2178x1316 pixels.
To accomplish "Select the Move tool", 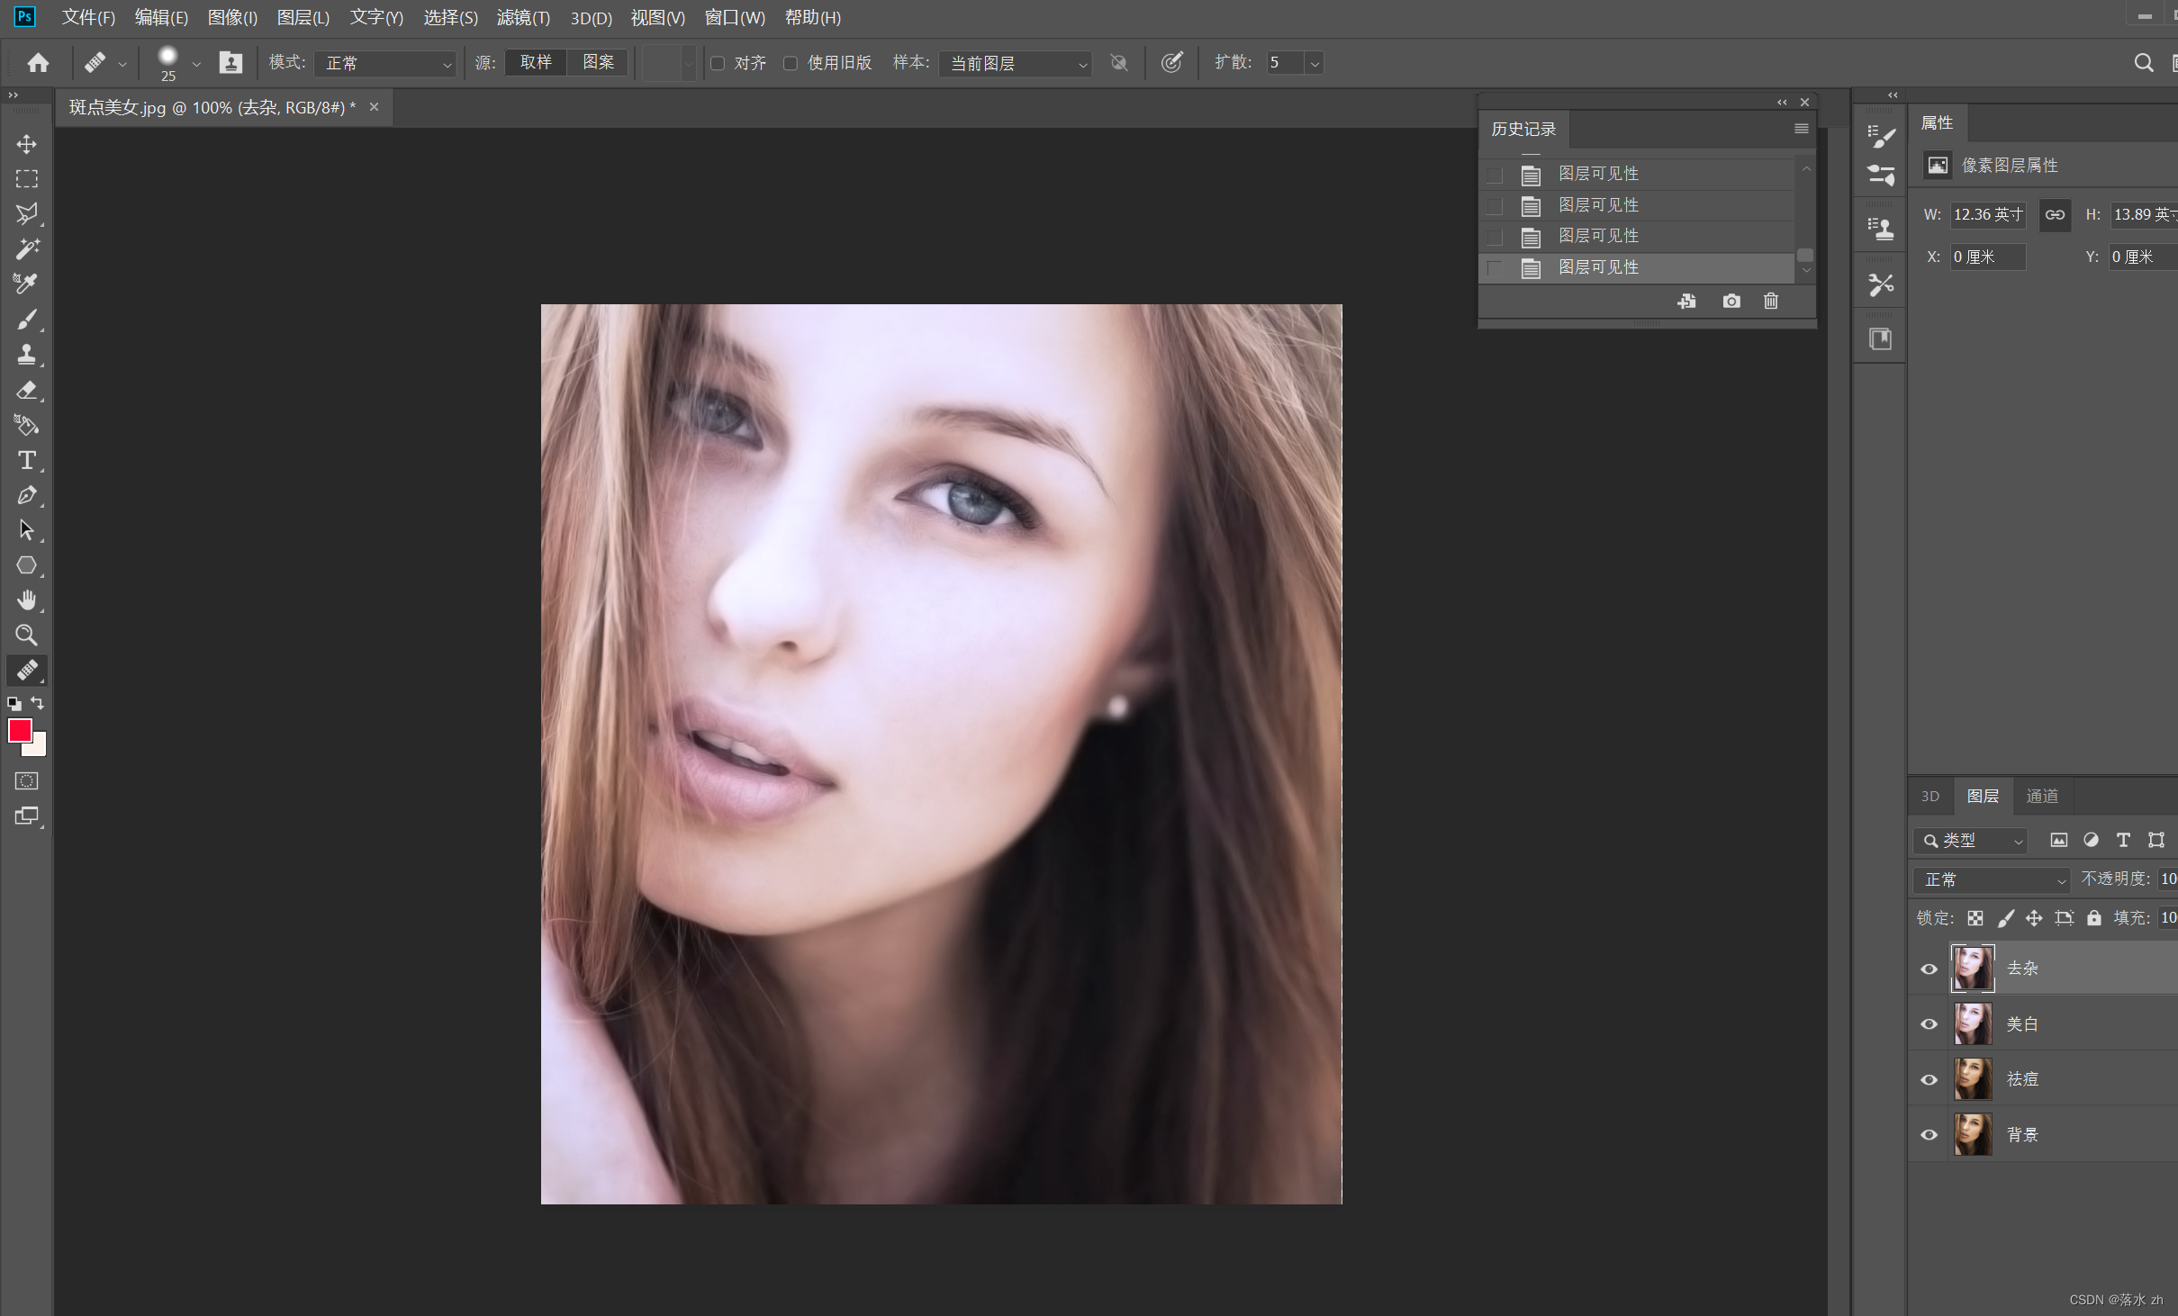I will 26,144.
